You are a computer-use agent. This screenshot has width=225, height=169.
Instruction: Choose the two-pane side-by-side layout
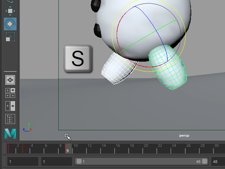pyautogui.click(x=10, y=106)
